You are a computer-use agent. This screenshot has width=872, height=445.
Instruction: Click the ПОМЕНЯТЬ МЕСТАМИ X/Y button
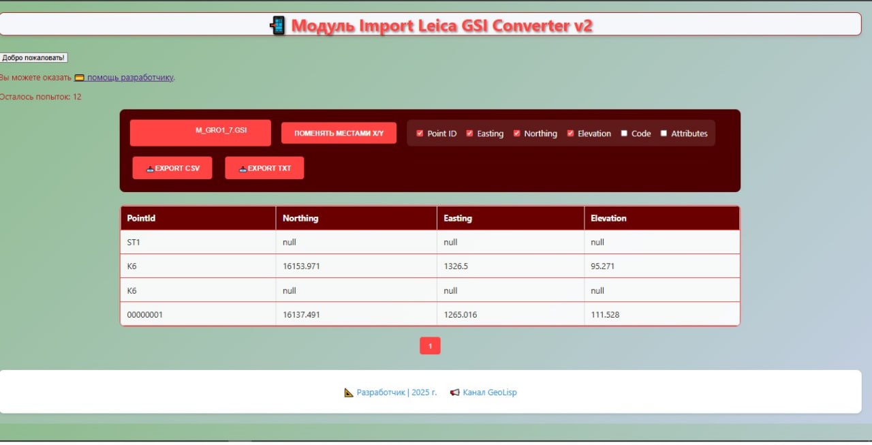tap(339, 133)
